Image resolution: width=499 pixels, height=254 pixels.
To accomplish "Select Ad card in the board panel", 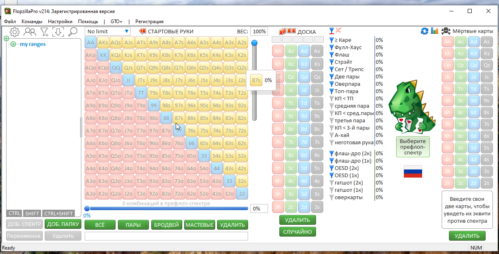I will click(x=304, y=51).
